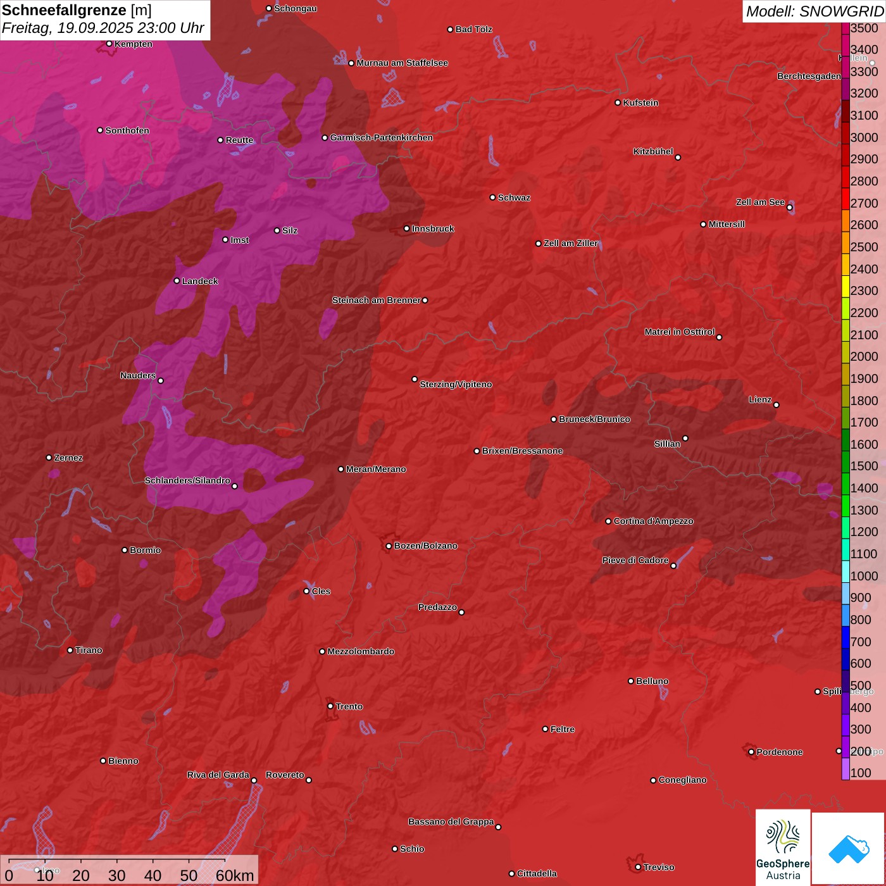Click the Zell am See location dot
The width and height of the screenshot is (886, 886).
(790, 207)
